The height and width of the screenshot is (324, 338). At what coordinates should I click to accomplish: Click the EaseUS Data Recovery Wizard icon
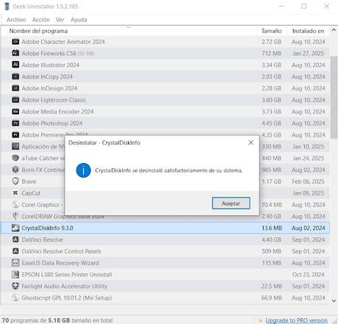[15, 262]
